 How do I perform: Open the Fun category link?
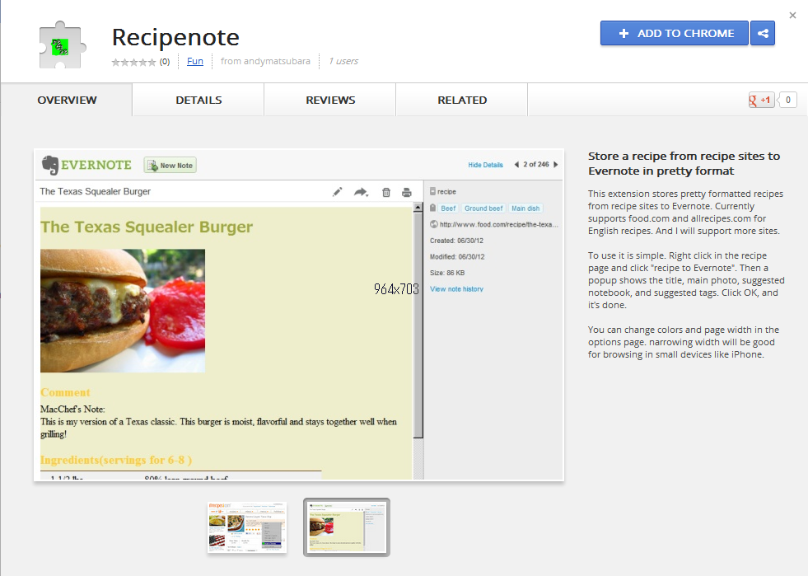click(x=194, y=61)
